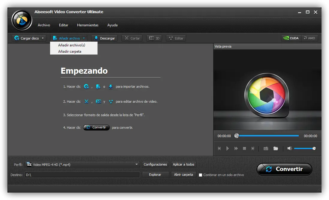Click the Cargar disco toolbar button
The height and width of the screenshot is (200, 329).
(26, 38)
